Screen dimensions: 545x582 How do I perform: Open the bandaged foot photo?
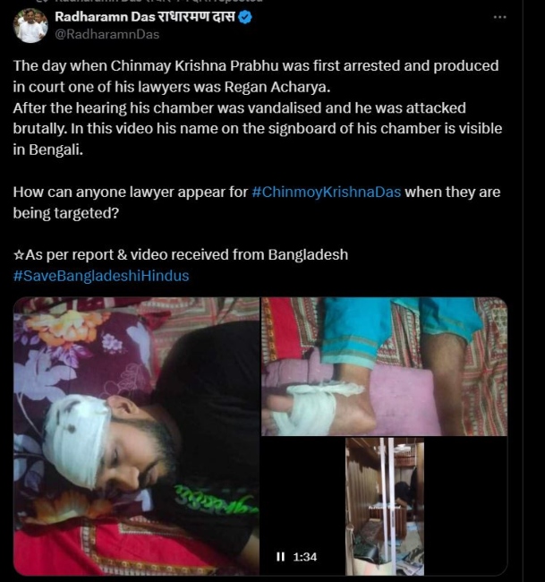[384, 366]
